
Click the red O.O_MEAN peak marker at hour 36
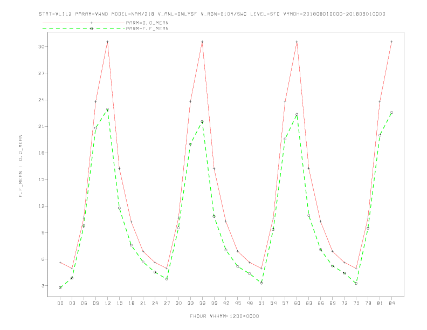(202, 42)
